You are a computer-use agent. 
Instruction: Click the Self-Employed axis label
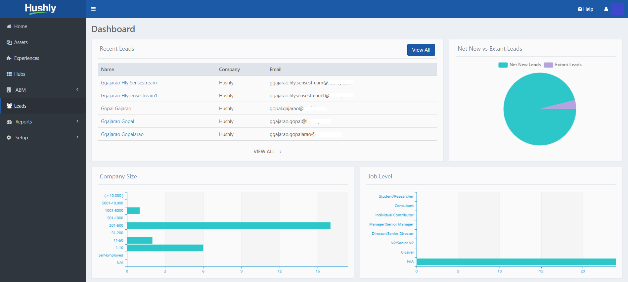[111, 255]
